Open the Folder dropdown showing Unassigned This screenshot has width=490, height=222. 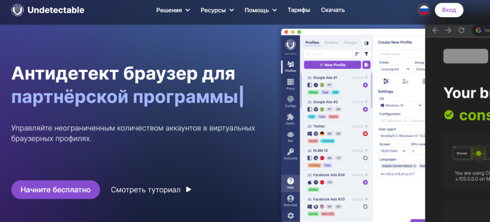click(395, 69)
